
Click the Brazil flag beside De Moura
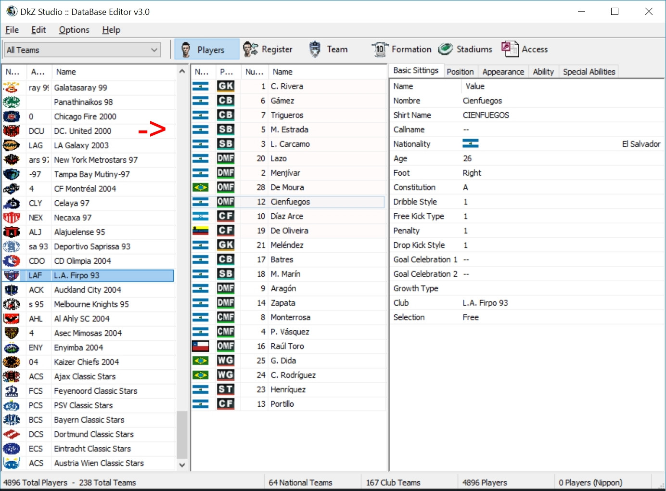coord(200,187)
